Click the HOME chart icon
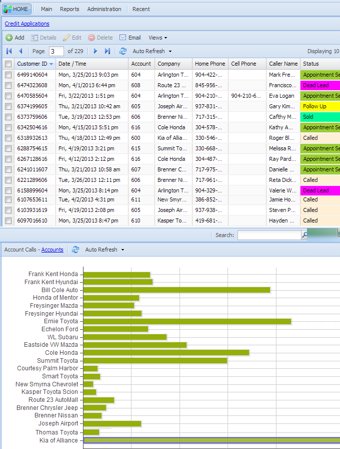 pos(7,9)
